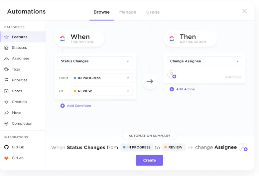Select the Tags icon in the sidebar
Screen dimensions: 259x176
[6, 69]
